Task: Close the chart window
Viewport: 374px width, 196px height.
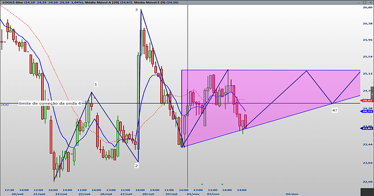Action: point(370,2)
